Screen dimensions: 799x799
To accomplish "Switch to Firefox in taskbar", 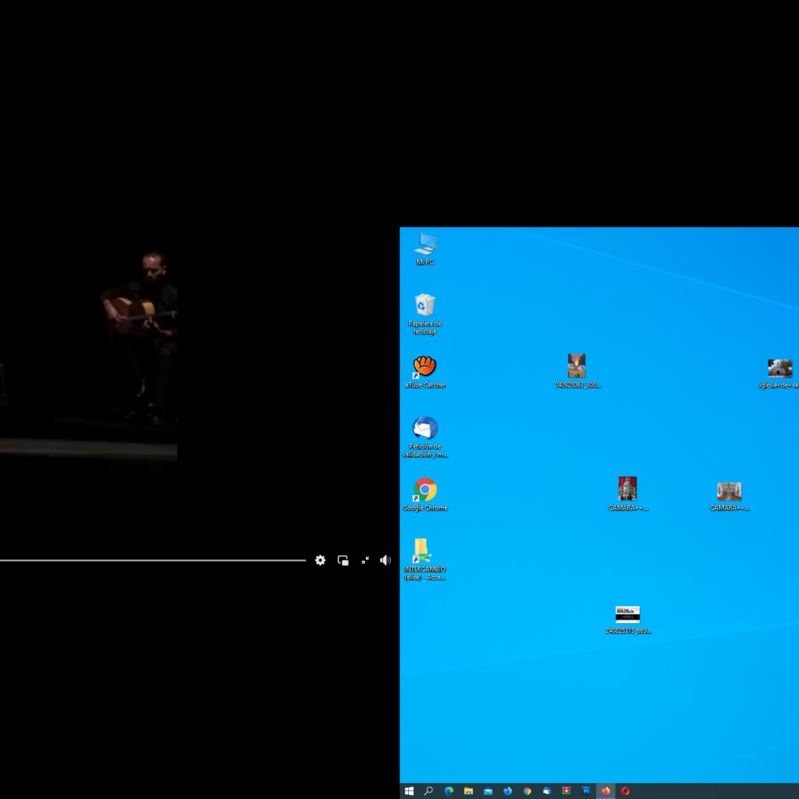I will (x=606, y=791).
